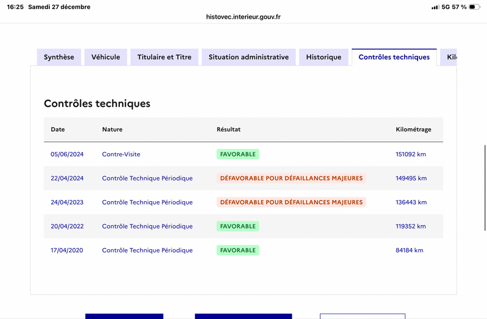Open the Titulaire et Titre tab
487x319 pixels.
click(x=164, y=57)
